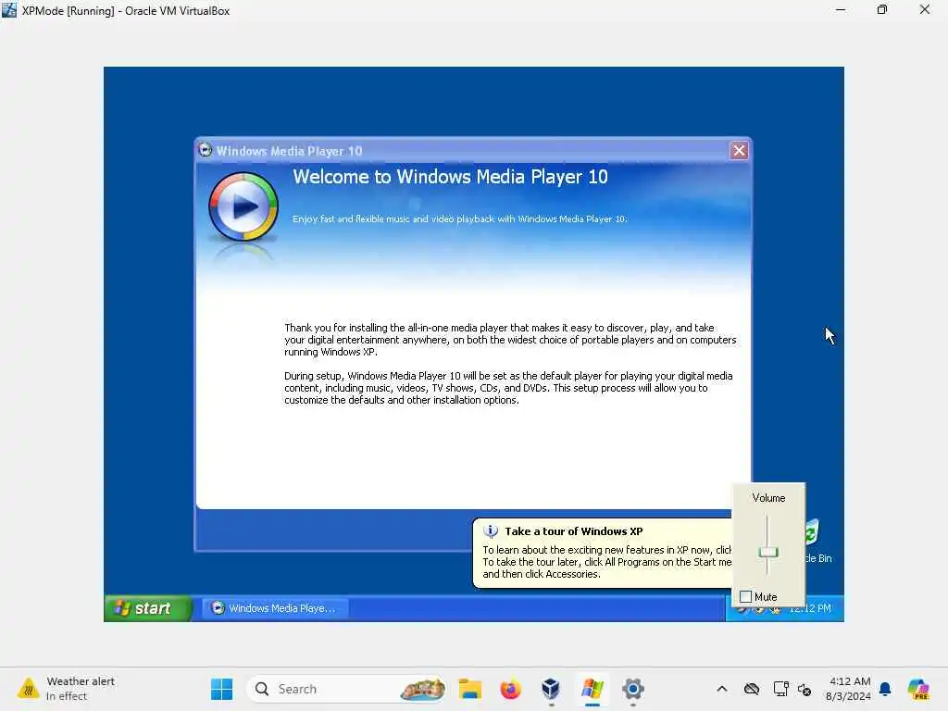Open the clock showing 4:12 AM
The width and height of the screenshot is (948, 711).
(x=848, y=689)
